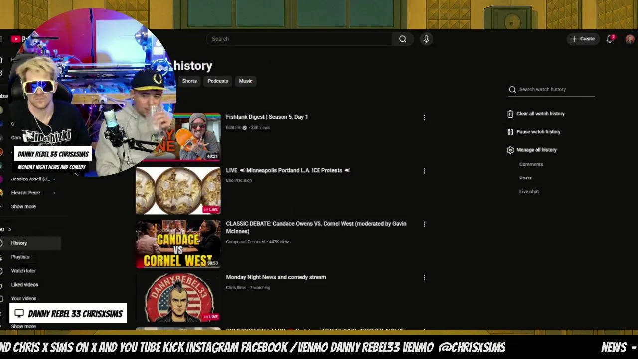Open the Compound Censored channel name

pyautogui.click(x=245, y=242)
